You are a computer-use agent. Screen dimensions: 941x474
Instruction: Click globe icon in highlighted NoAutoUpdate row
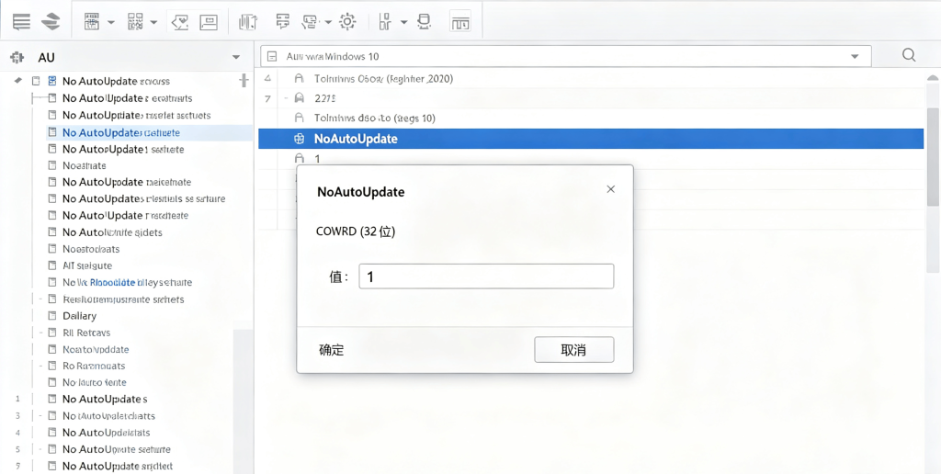click(299, 140)
